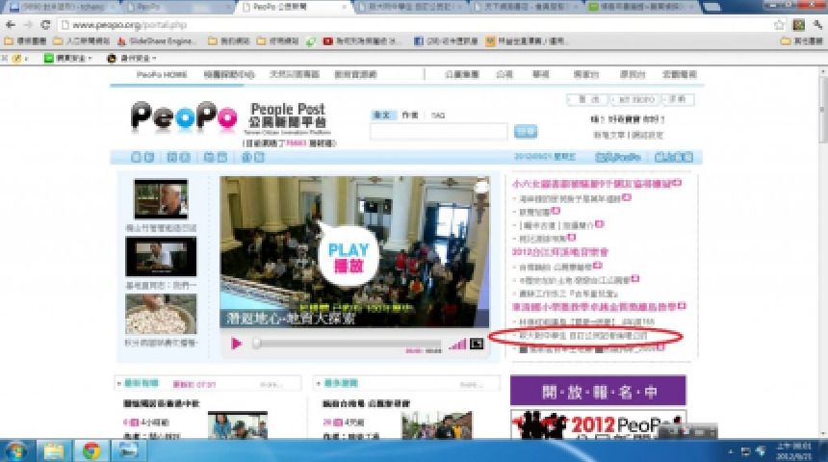
Task: Open Chrome from the Windows taskbar
Action: 91,449
